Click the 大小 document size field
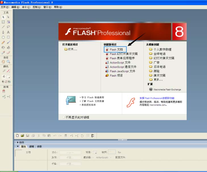 [x=70, y=152]
